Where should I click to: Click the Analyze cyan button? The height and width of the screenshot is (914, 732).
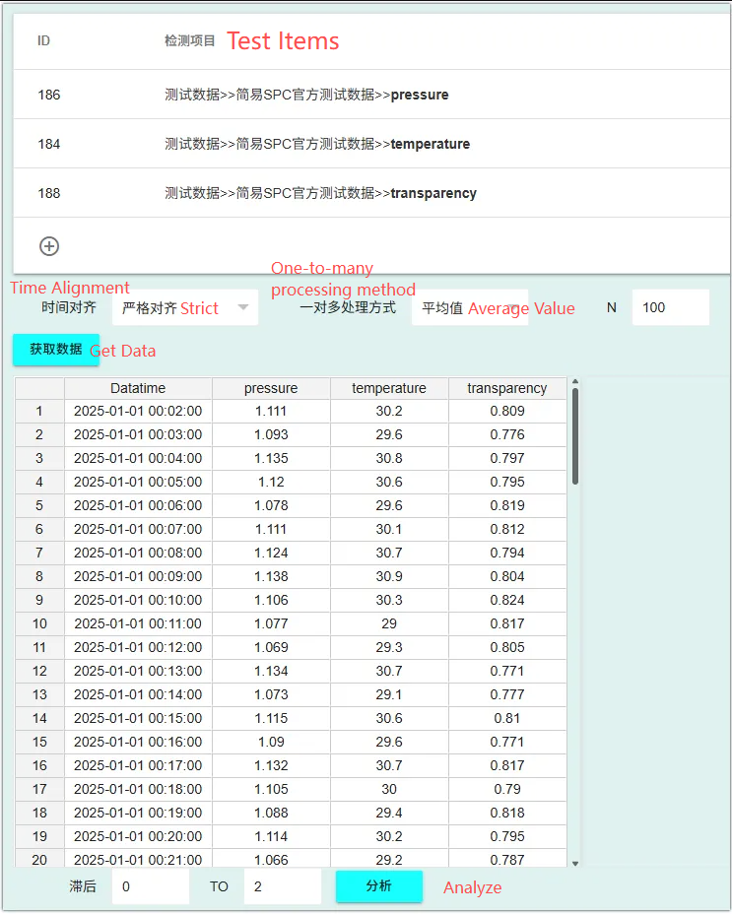click(379, 886)
